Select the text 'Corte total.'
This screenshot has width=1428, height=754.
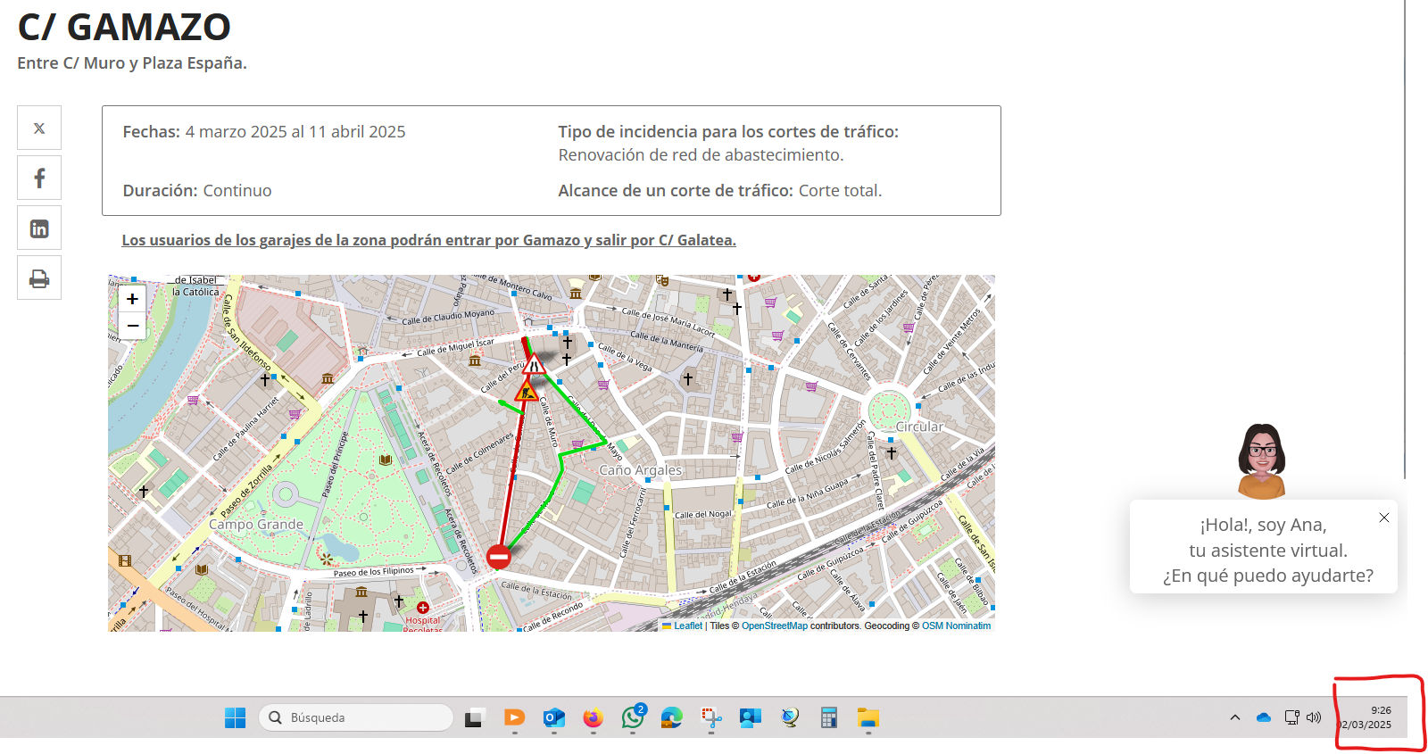tap(840, 191)
